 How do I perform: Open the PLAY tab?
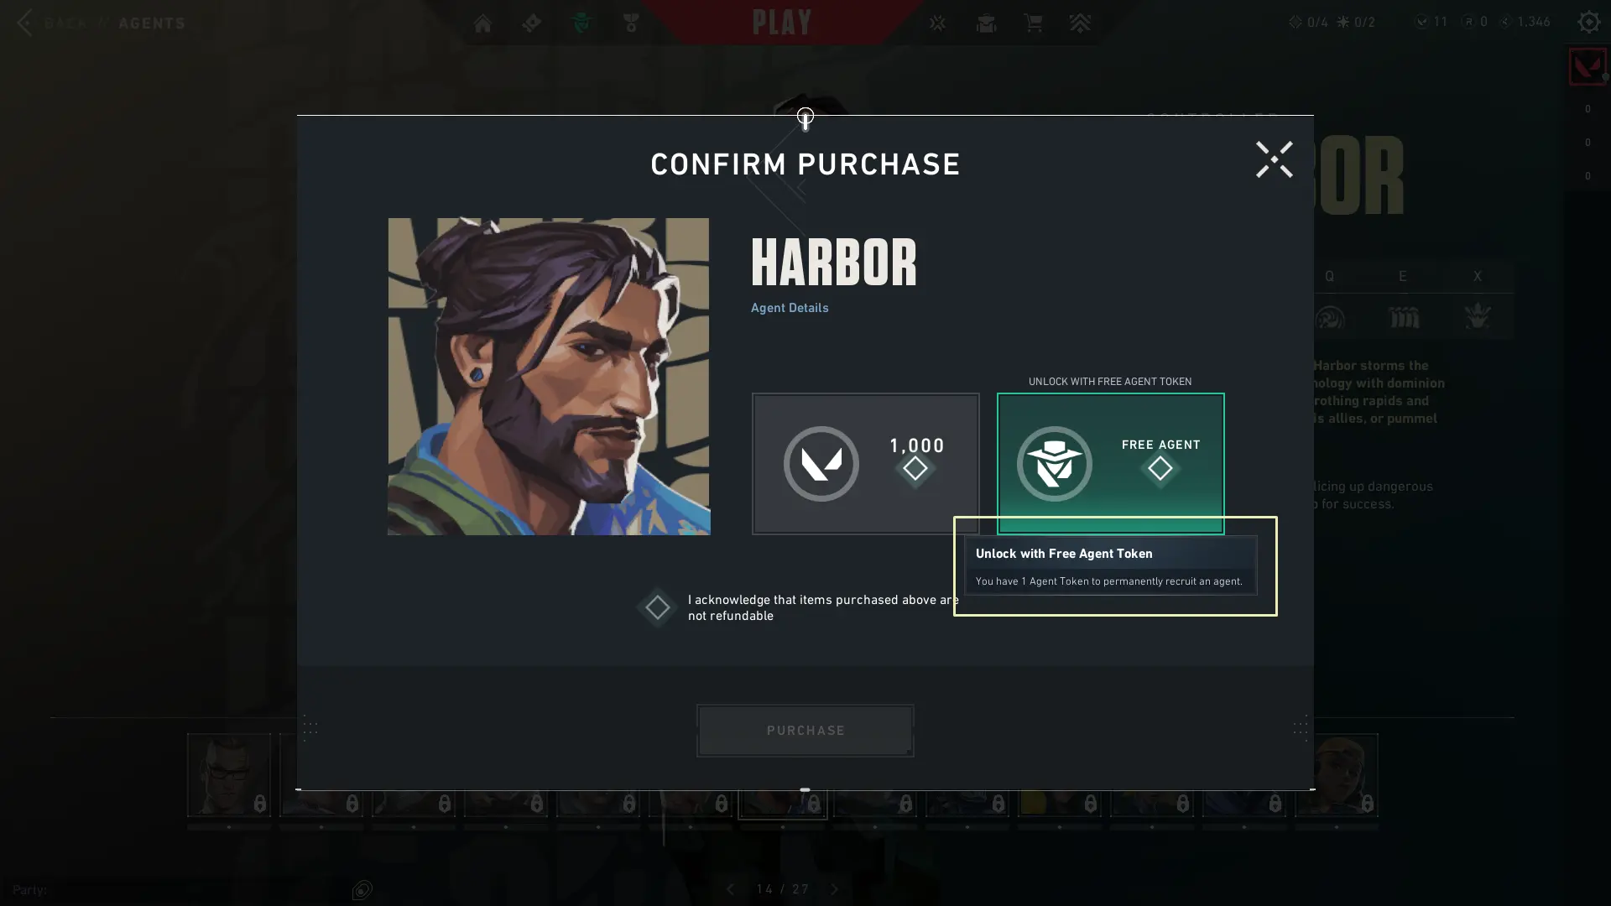pos(782,23)
